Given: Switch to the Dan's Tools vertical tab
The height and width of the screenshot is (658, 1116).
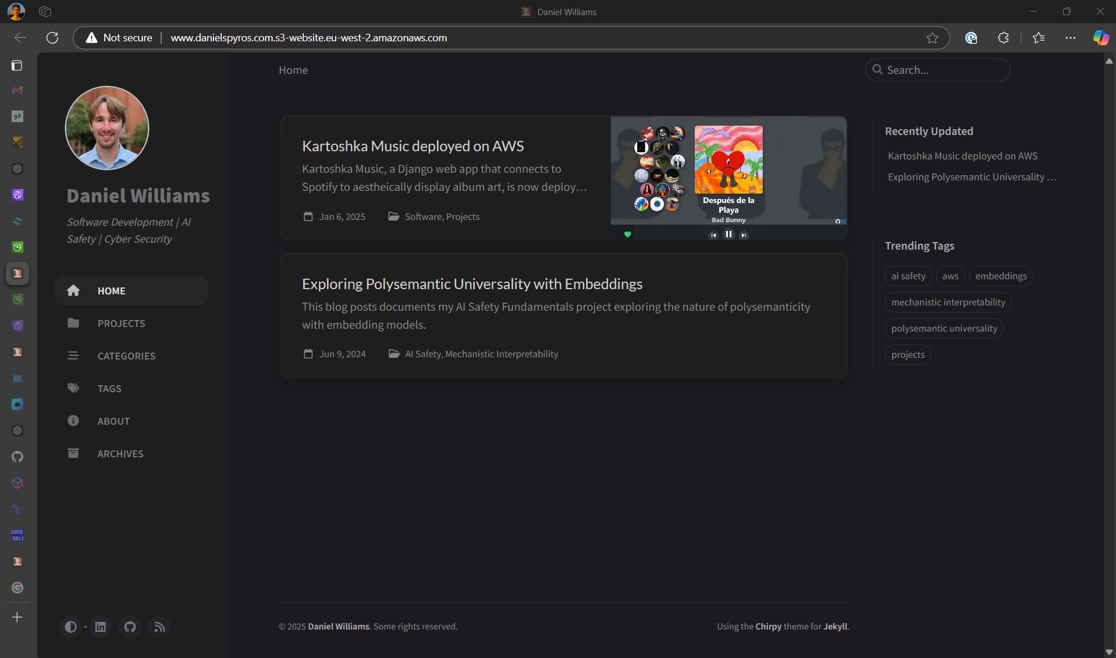Looking at the screenshot, I should [17, 535].
